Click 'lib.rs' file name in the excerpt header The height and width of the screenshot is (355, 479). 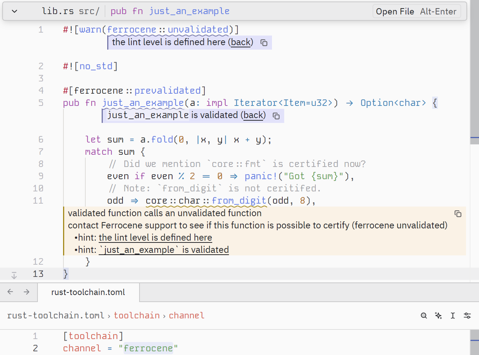(58, 11)
